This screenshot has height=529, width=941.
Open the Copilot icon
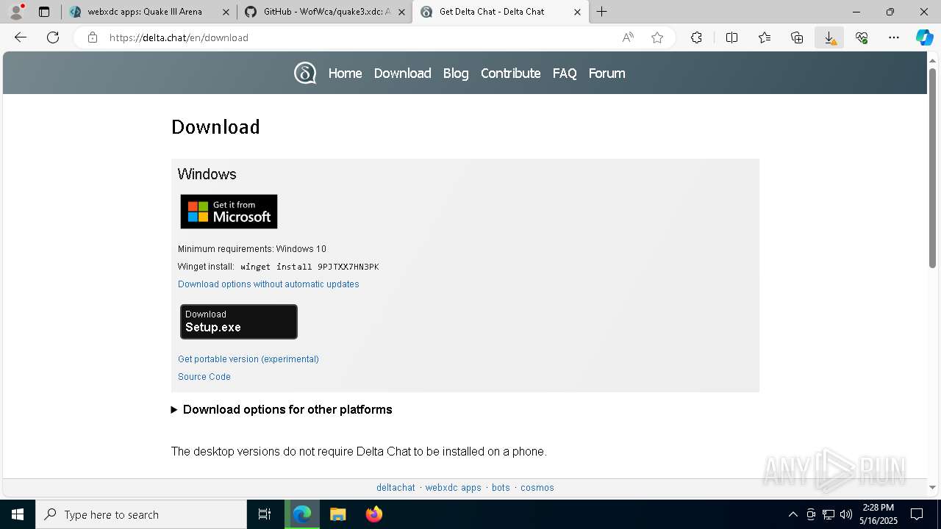[924, 37]
